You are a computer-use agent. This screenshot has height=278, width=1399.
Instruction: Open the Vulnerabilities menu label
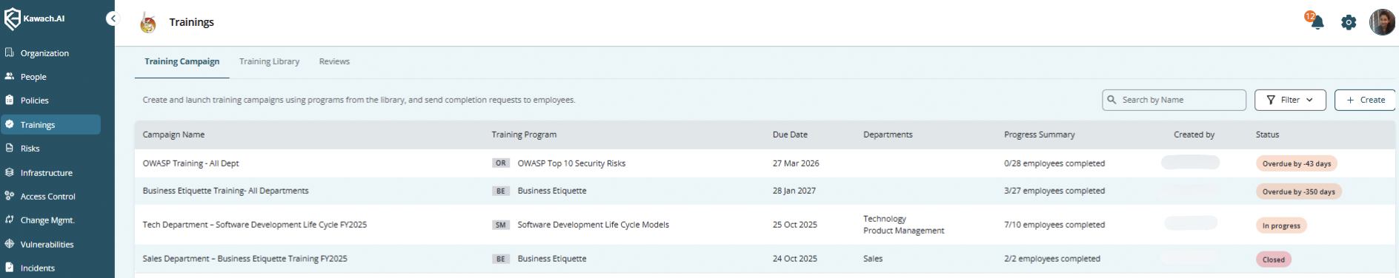(47, 245)
